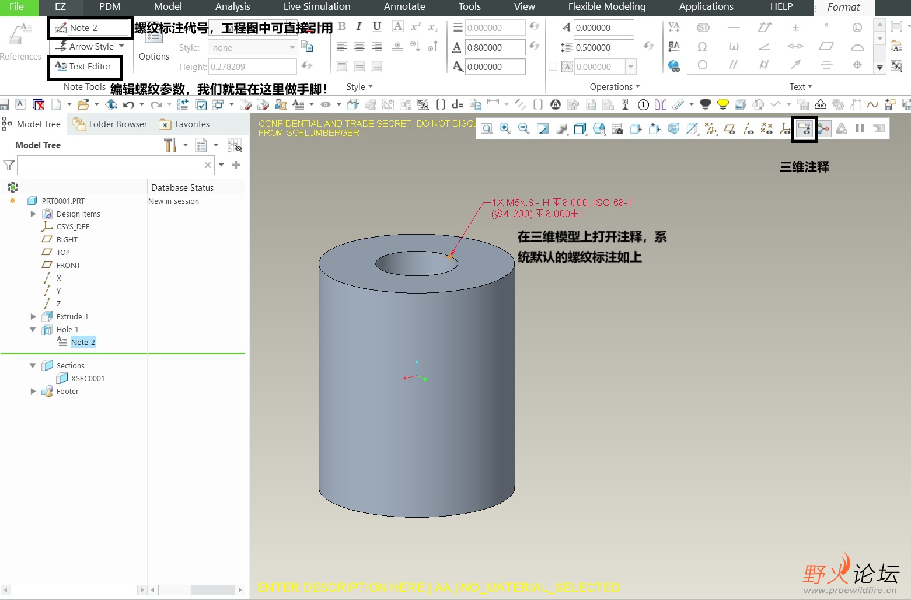Insert the omega symbol from palette
Viewport: 911px width, 600px height.
click(703, 47)
